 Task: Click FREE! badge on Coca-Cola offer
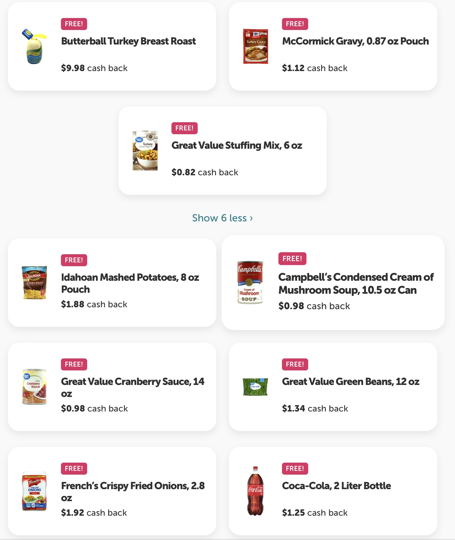295,469
